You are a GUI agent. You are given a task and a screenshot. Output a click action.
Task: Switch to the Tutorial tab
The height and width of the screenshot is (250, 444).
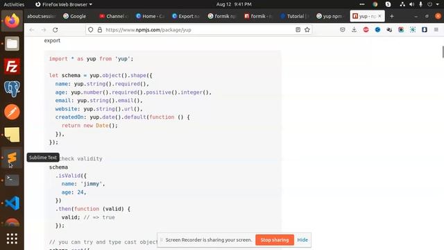click(295, 16)
